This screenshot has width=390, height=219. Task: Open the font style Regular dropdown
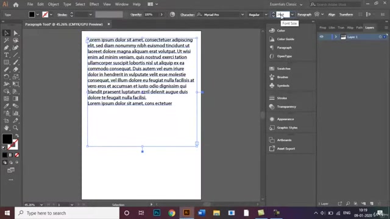point(266,15)
